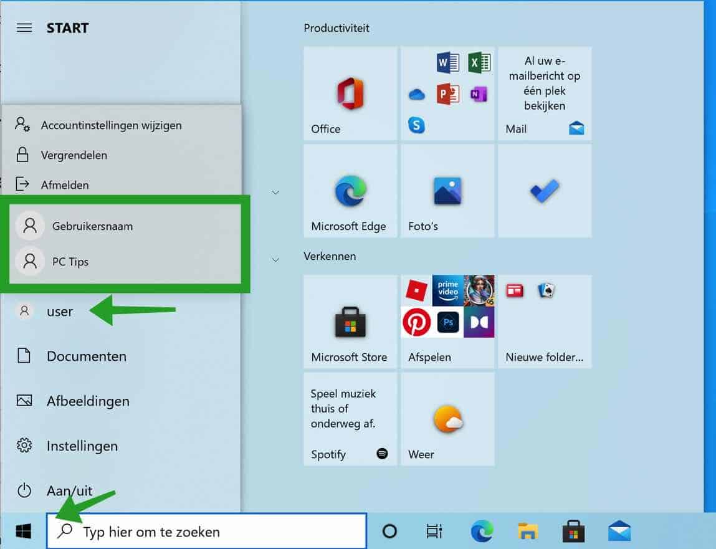Viewport: 716px width, 549px height.
Task: Open the Microsoft To Do tile
Action: [x=543, y=190]
